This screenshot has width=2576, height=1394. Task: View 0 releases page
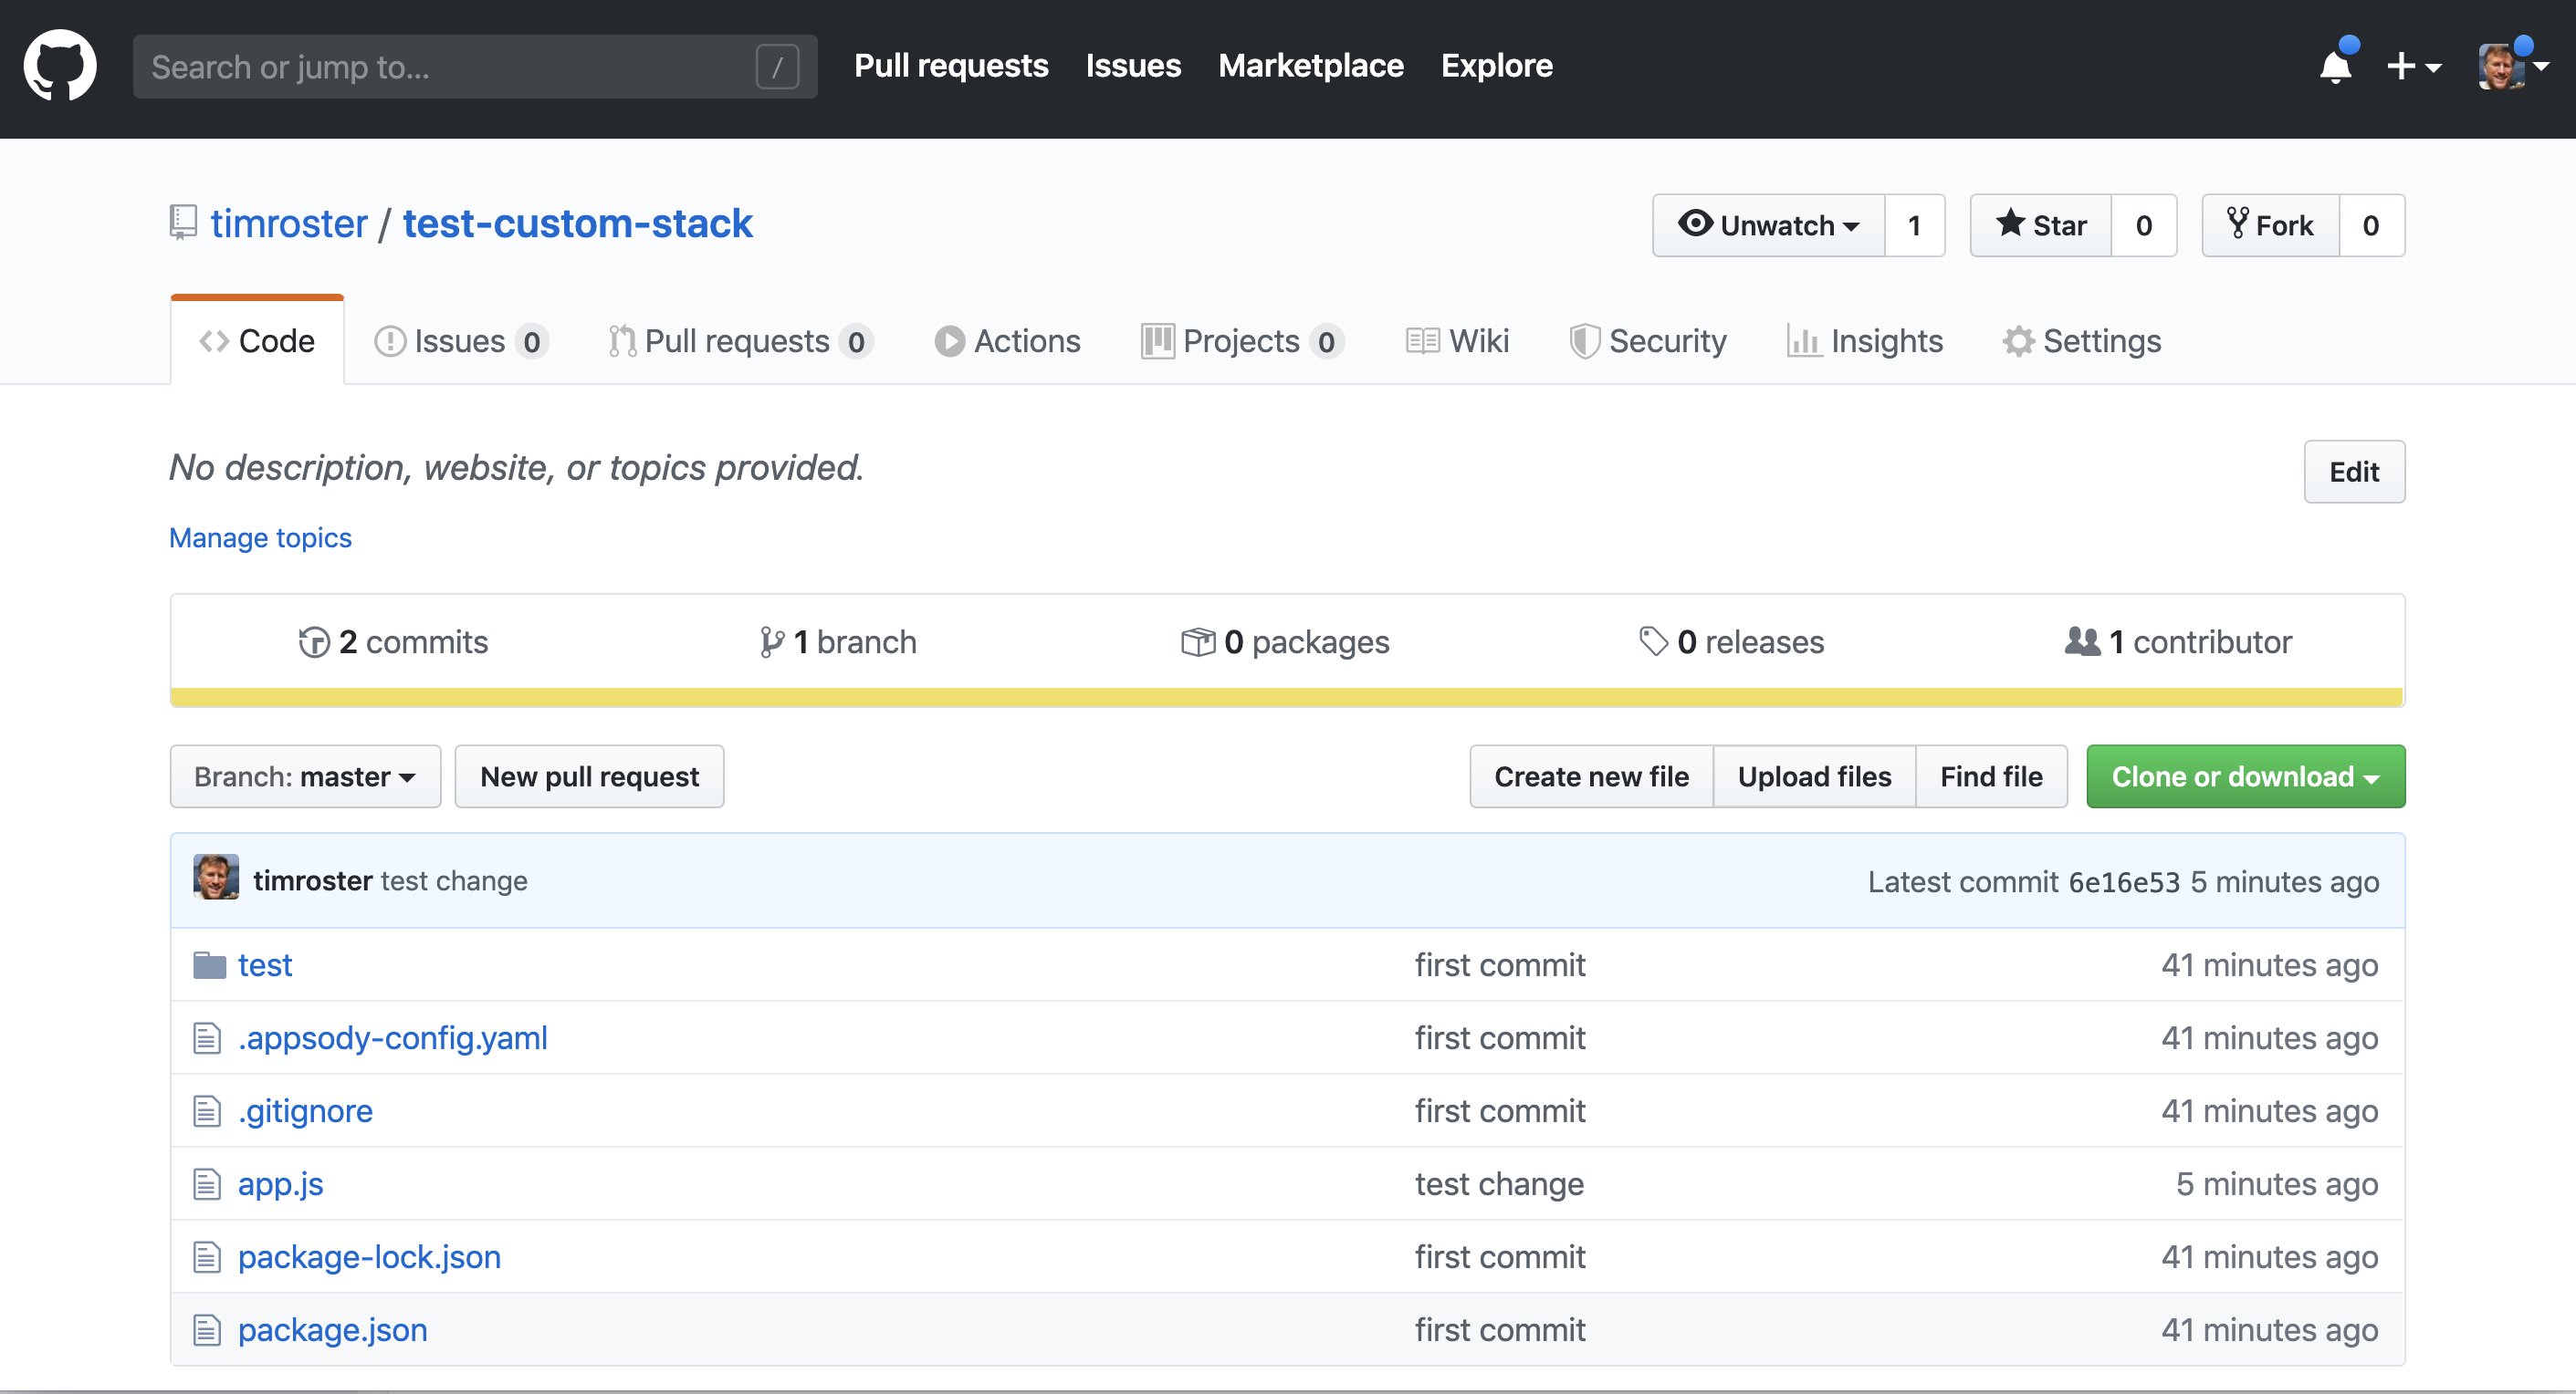(x=1732, y=641)
